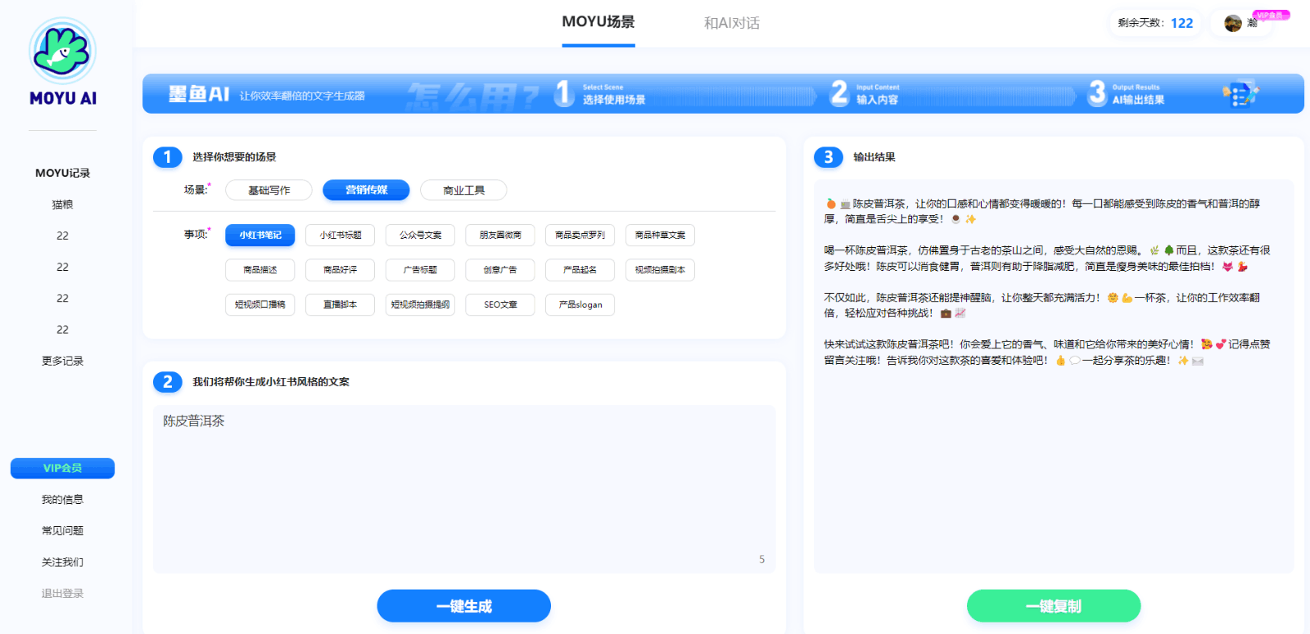Open the user avatar profile picture
Screen dimensions: 1310x634
coord(1232,23)
